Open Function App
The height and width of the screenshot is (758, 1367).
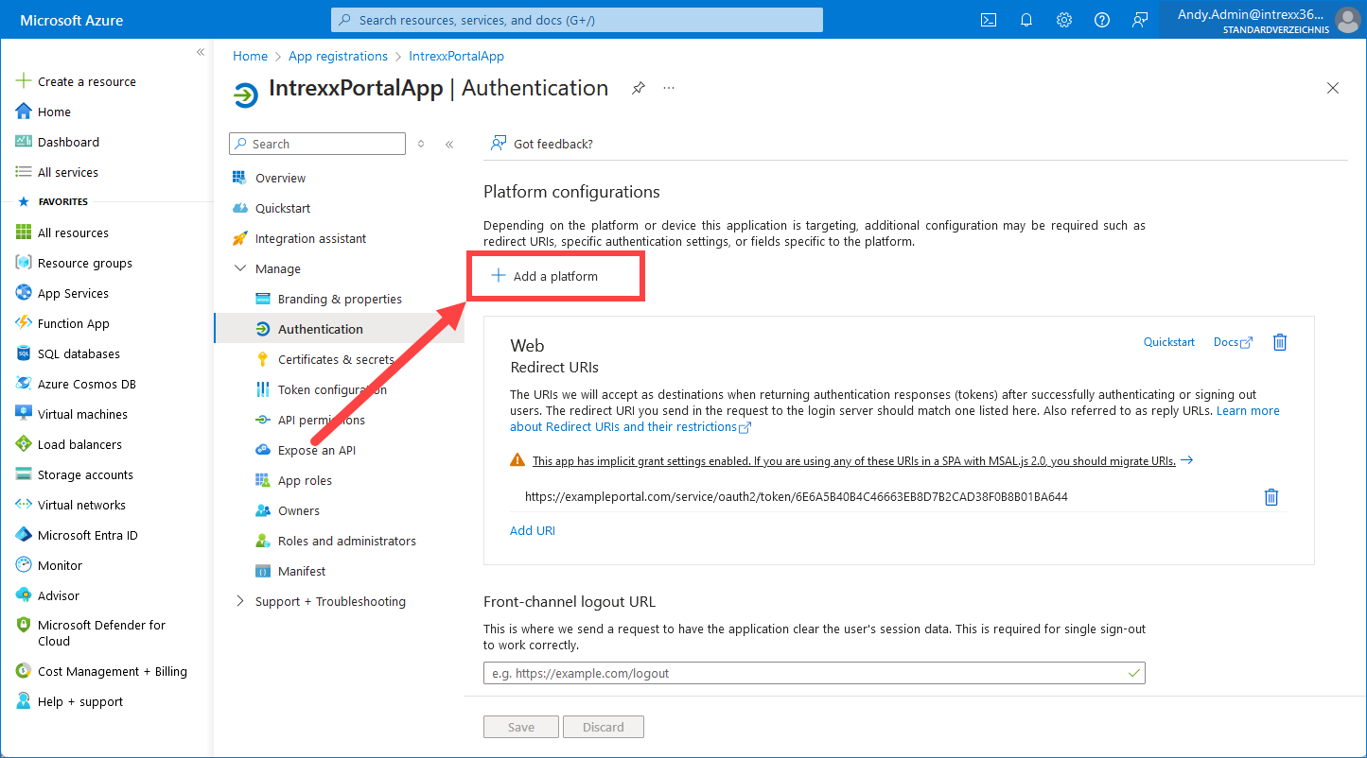[63, 323]
